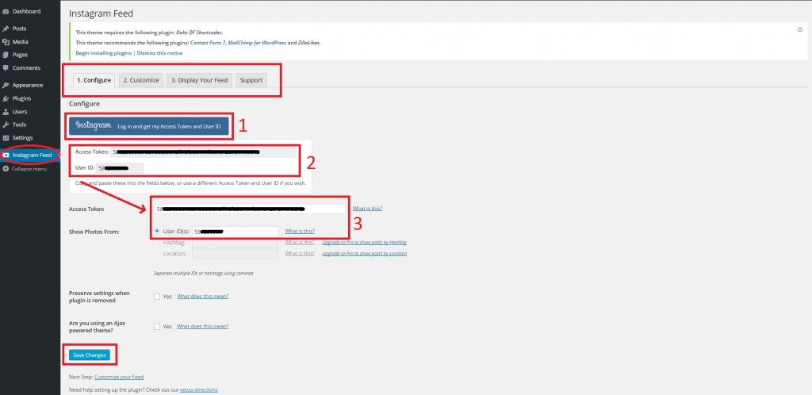Click the Save Changes button
Viewport: 812px width, 395px height.
click(89, 355)
